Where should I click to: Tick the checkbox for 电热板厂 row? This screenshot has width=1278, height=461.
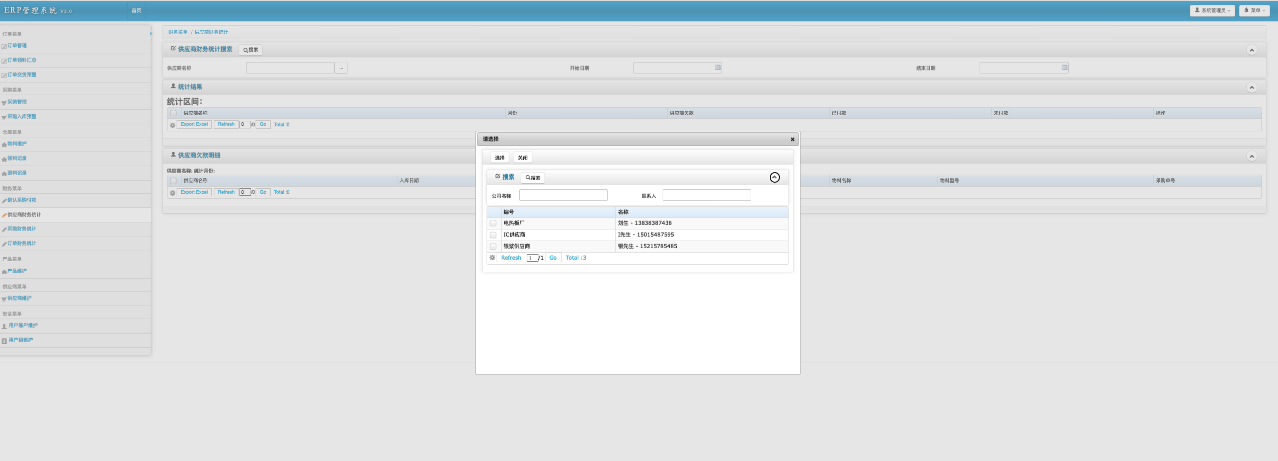493,223
